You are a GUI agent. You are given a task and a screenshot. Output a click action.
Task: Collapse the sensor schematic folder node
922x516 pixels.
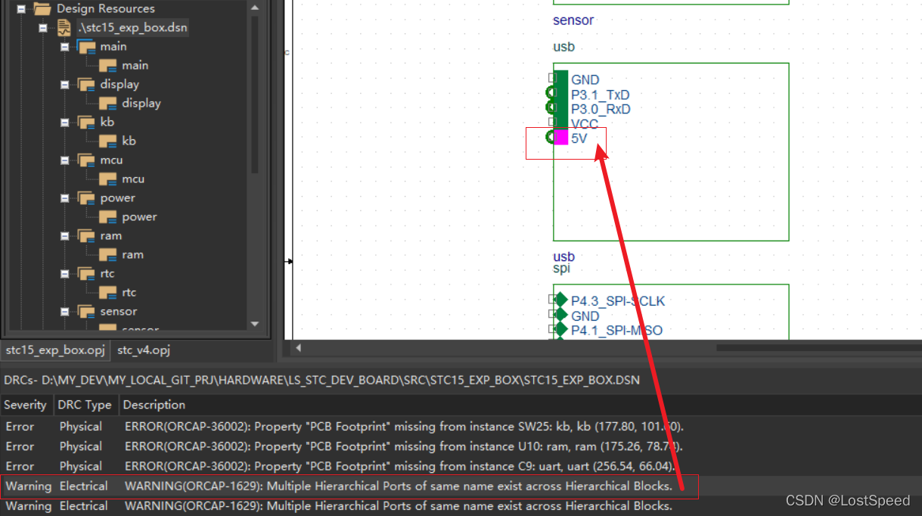coord(65,312)
